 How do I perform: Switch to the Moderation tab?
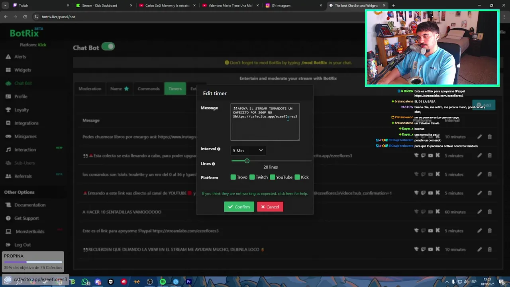[90, 88]
